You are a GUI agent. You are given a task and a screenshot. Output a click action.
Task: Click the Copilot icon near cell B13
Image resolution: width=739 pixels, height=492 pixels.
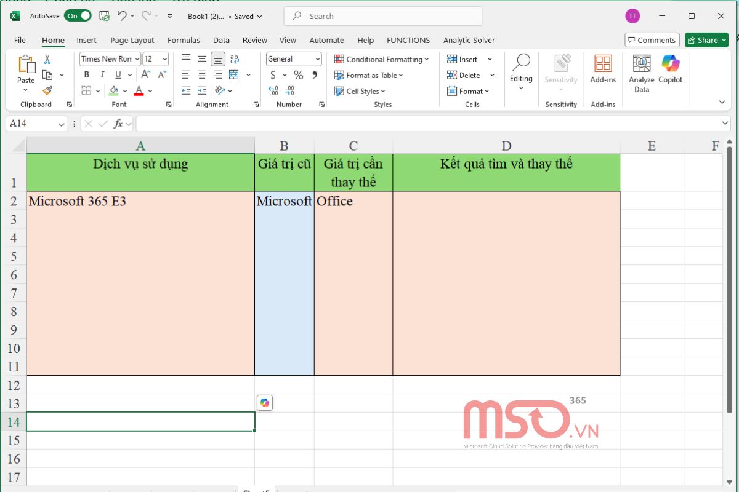265,403
